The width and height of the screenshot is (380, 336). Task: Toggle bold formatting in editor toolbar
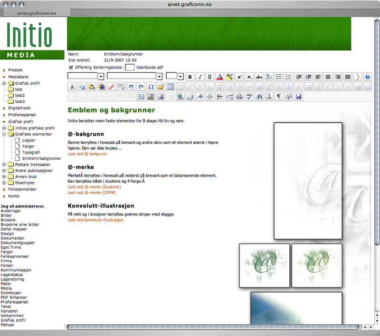click(x=190, y=77)
